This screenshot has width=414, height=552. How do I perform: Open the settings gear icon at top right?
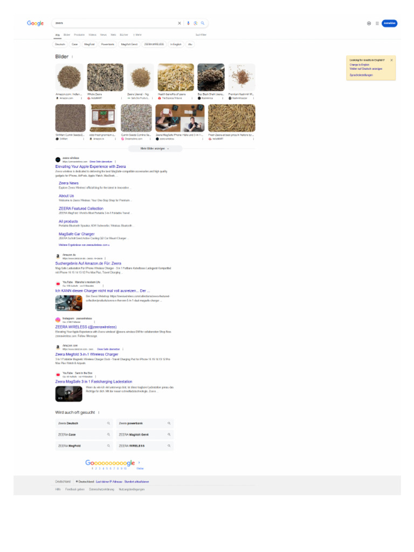coord(369,23)
